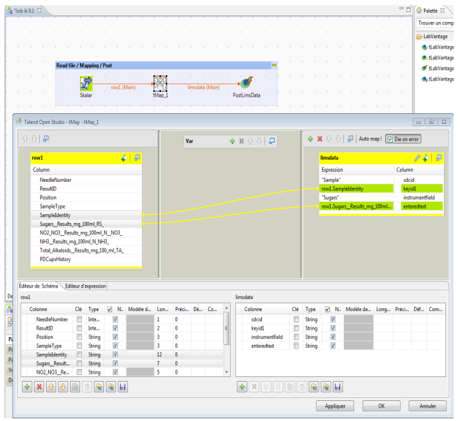
Task: Toggle nullable checkbox for enteredtext row
Action: (x=333, y=346)
